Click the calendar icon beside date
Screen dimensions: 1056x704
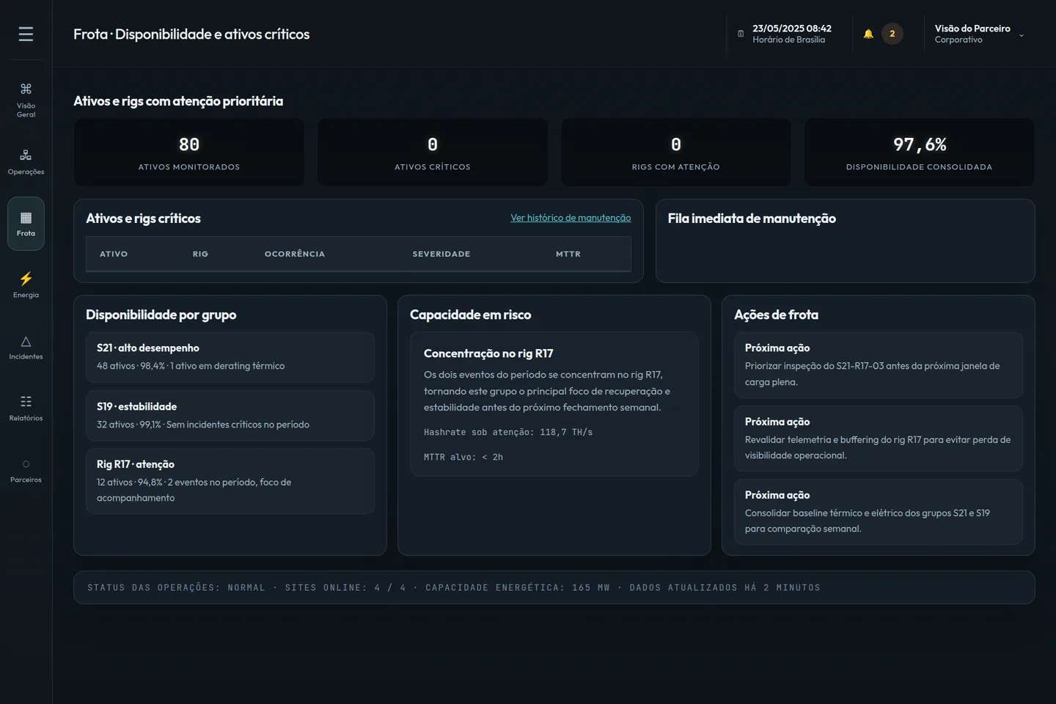click(741, 34)
